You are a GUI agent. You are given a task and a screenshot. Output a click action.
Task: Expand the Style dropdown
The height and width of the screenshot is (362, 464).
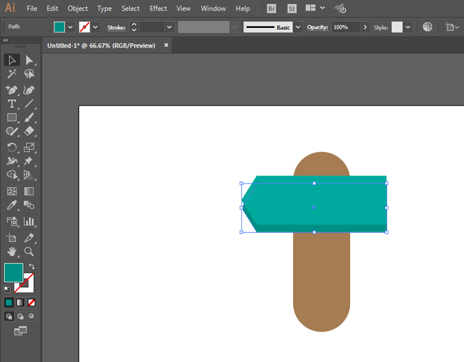408,27
